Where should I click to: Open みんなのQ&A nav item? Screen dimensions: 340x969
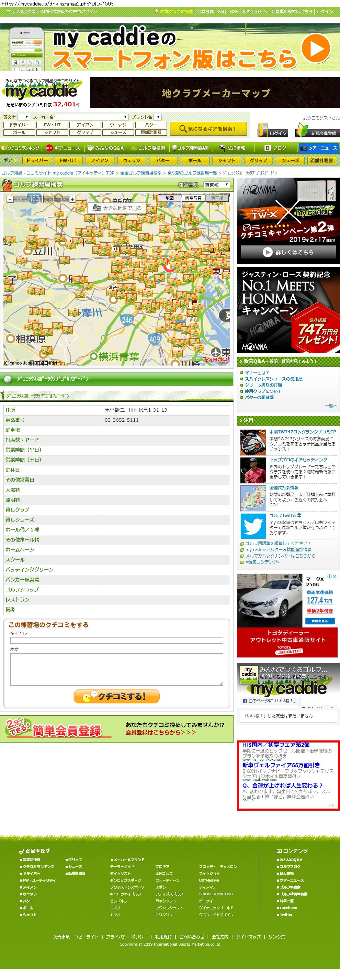[x=105, y=148]
